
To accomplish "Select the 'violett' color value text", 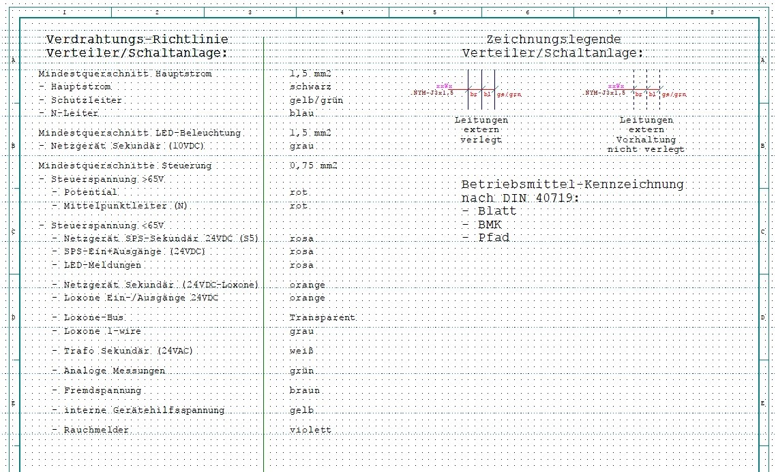I will coord(310,430).
